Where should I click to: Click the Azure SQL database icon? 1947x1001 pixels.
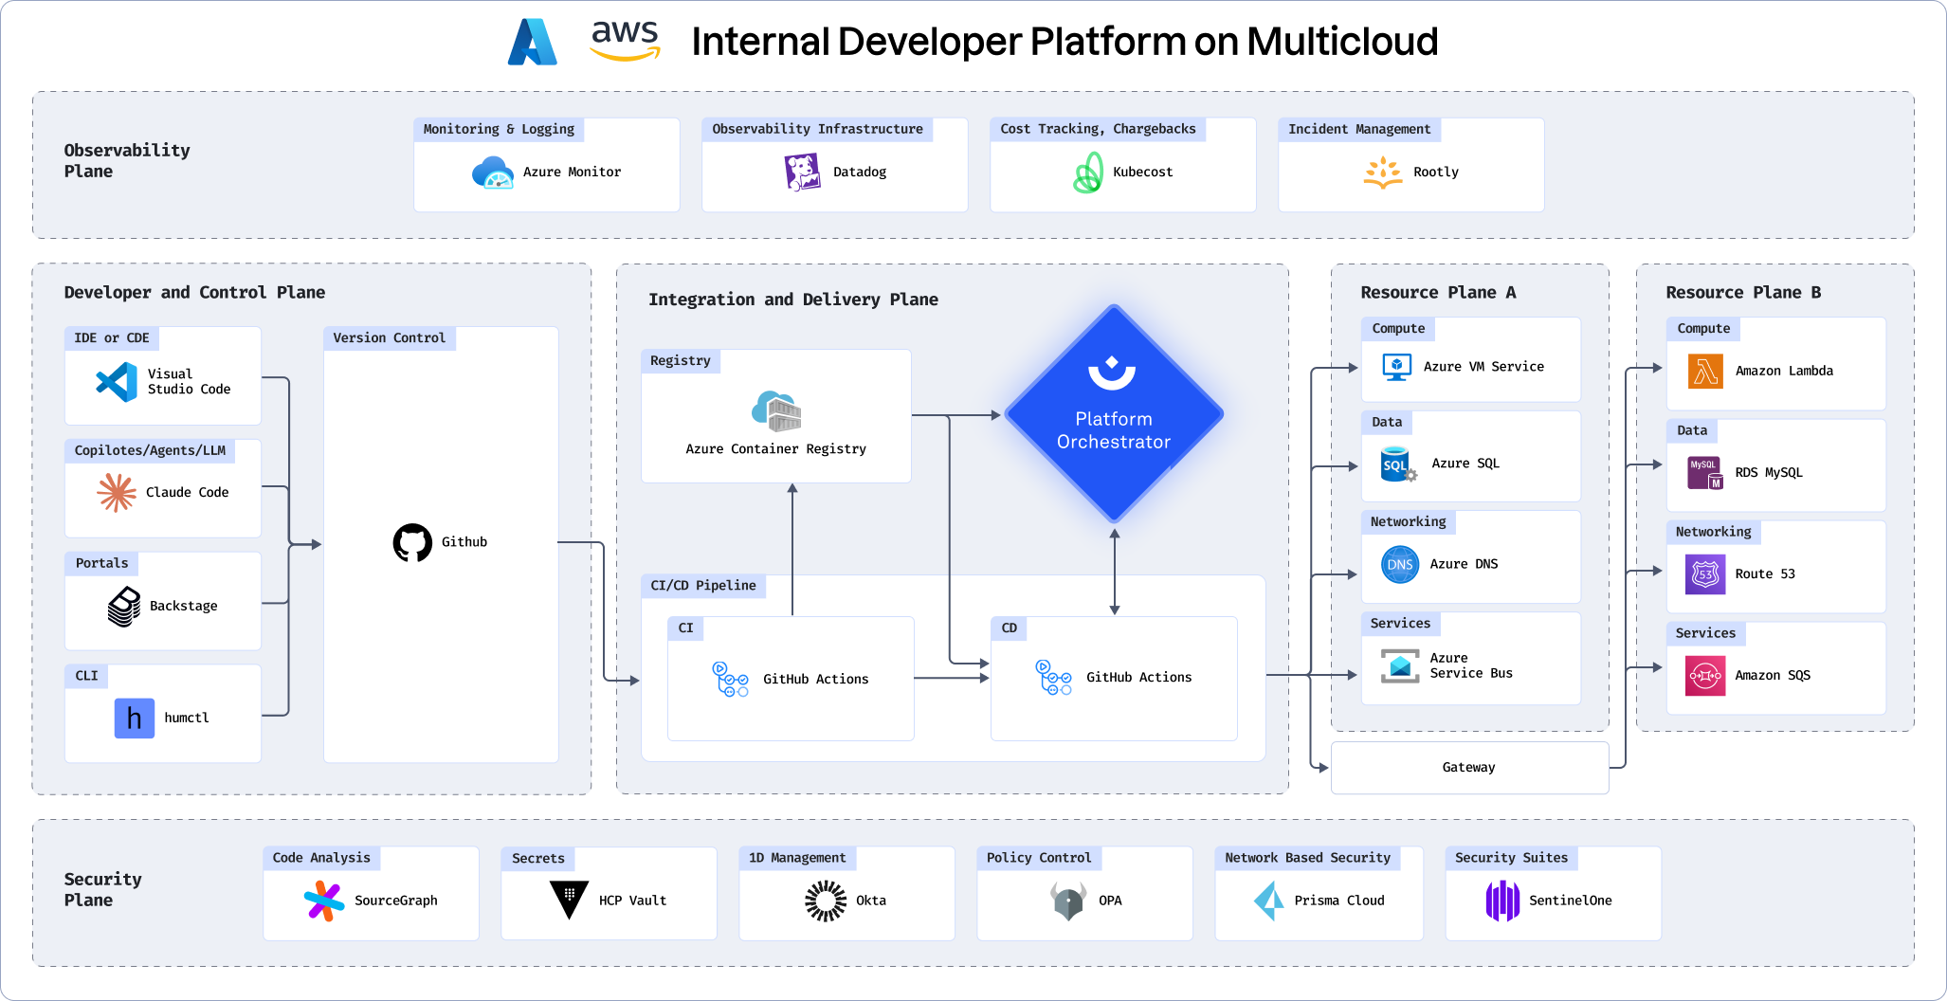click(x=1398, y=464)
